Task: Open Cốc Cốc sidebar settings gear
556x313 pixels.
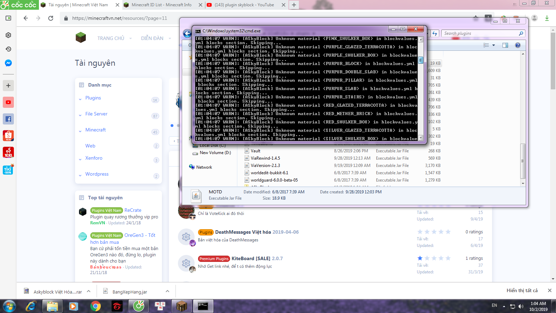Action: pos(8,35)
